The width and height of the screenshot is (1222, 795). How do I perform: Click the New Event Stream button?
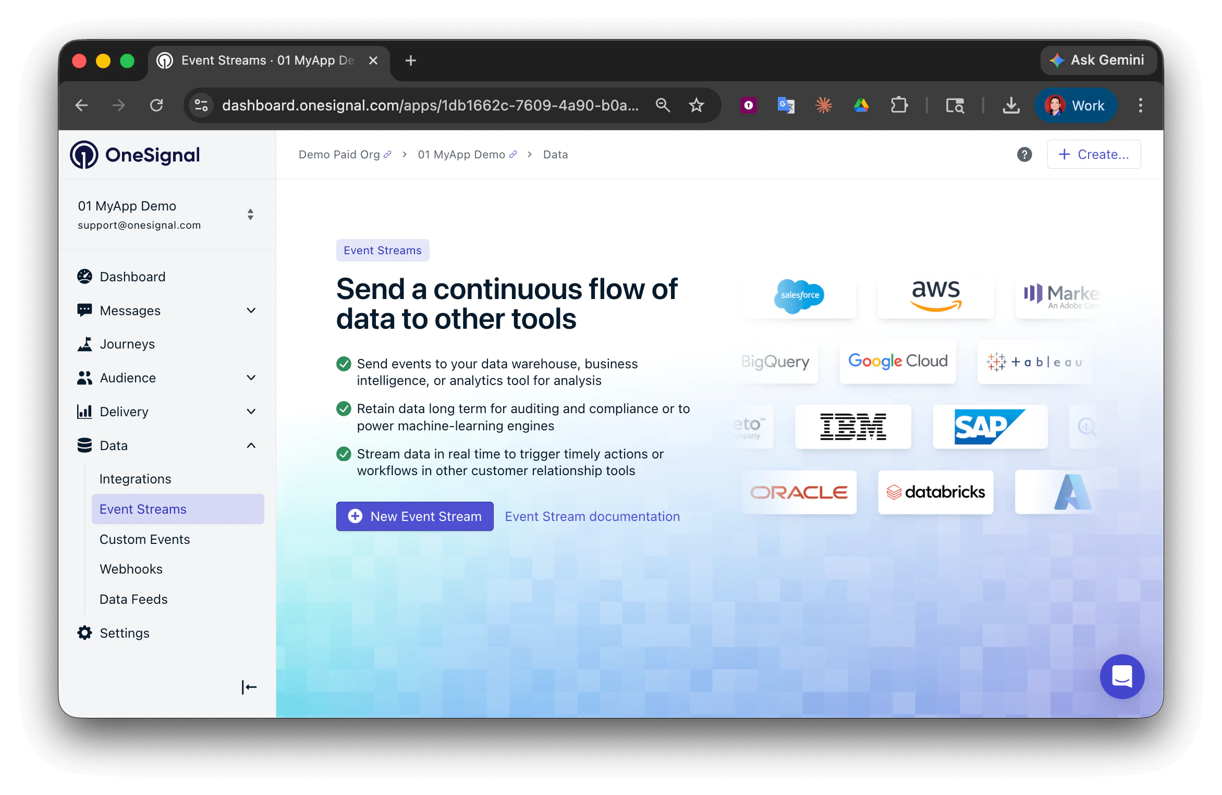[414, 516]
